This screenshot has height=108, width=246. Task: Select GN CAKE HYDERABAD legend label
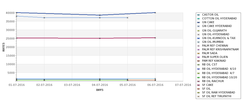[x=217, y=26]
